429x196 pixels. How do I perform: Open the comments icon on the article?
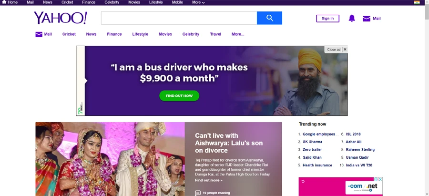pos(198,193)
